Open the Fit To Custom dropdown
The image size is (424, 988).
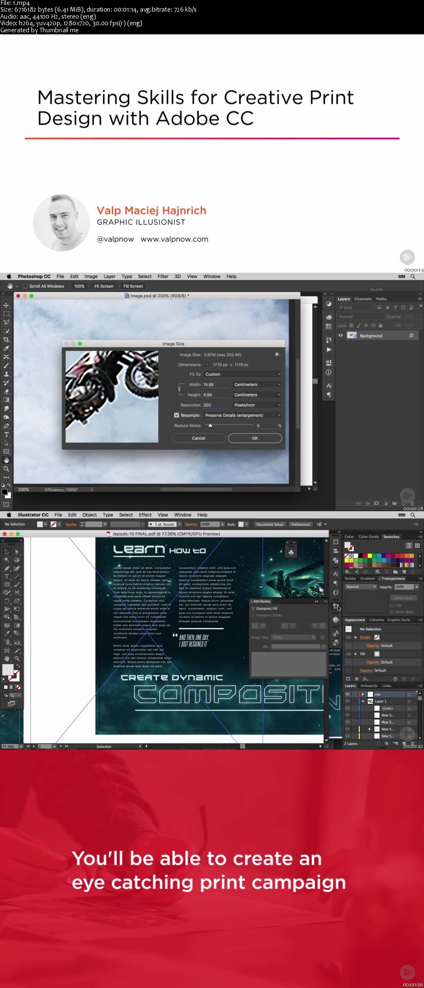click(243, 374)
